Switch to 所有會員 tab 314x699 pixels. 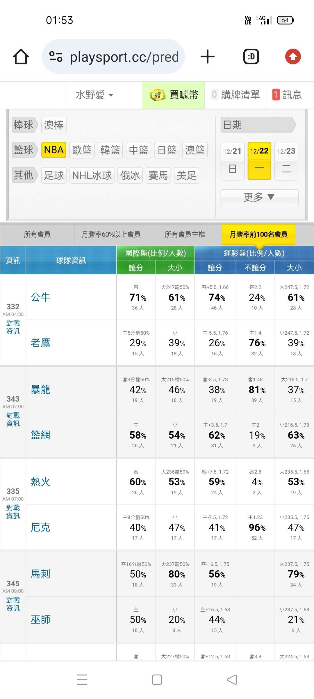click(37, 234)
